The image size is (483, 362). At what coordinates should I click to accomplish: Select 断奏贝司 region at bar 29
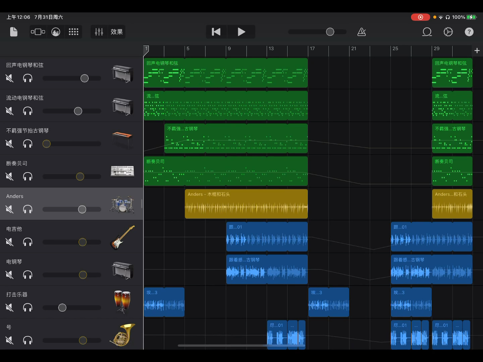click(x=452, y=171)
